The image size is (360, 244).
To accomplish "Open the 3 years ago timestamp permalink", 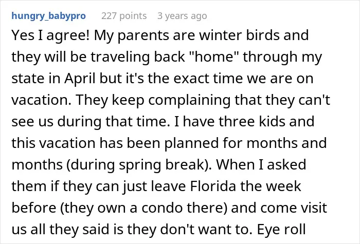I will [x=182, y=16].
